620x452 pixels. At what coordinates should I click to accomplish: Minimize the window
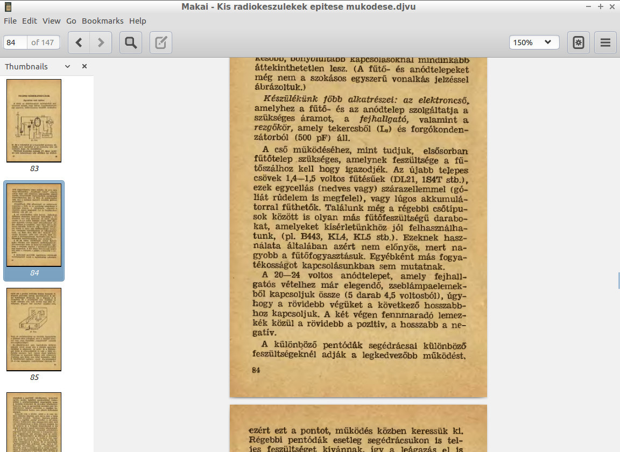[x=588, y=6]
